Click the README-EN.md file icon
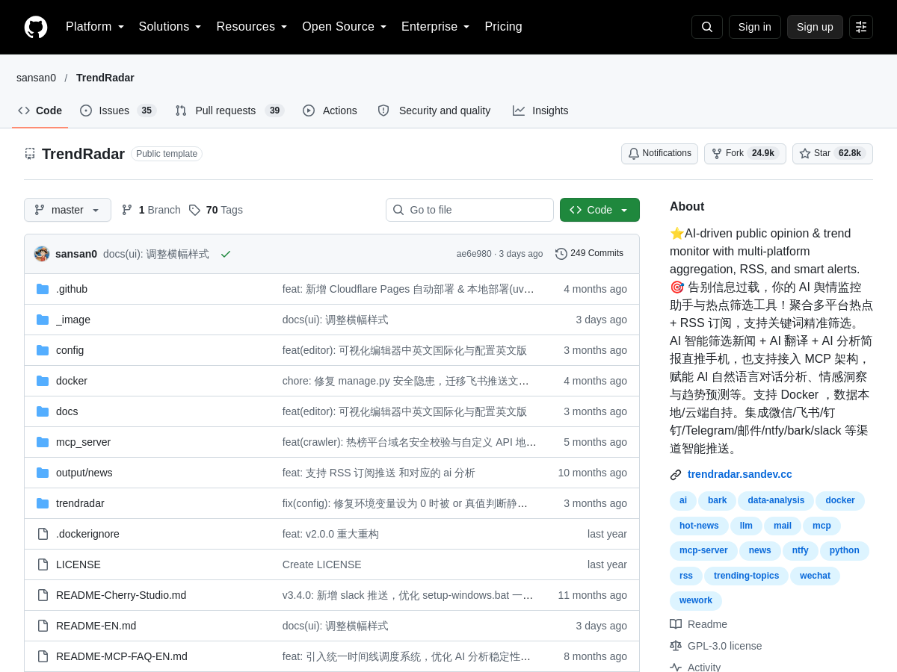 [43, 626]
